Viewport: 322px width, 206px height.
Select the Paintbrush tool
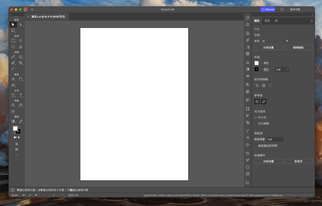click(13, 63)
